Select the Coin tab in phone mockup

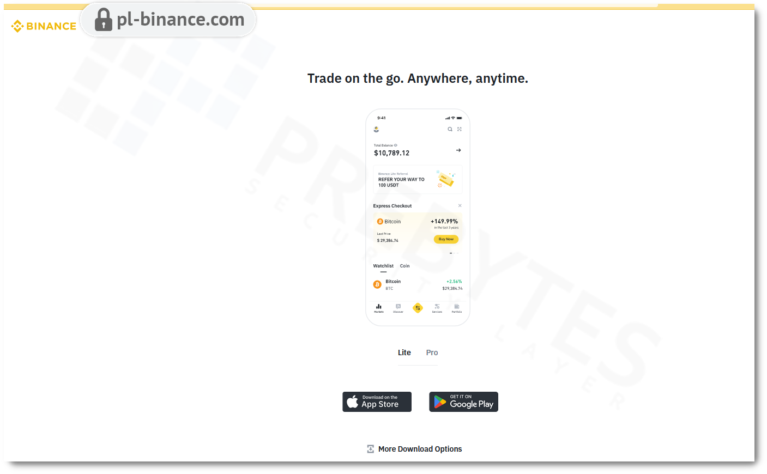pyautogui.click(x=404, y=266)
